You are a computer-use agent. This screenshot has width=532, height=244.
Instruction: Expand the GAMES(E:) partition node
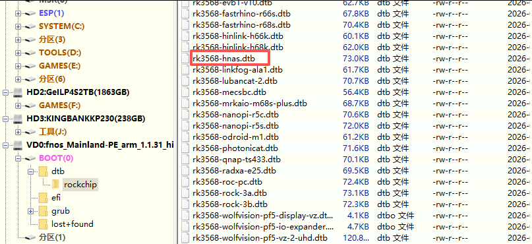pos(18,66)
